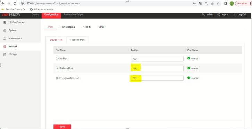This screenshot has width=252, height=129.
Task: Click the ISUP Alarm Port field
Action: [x=157, y=68]
